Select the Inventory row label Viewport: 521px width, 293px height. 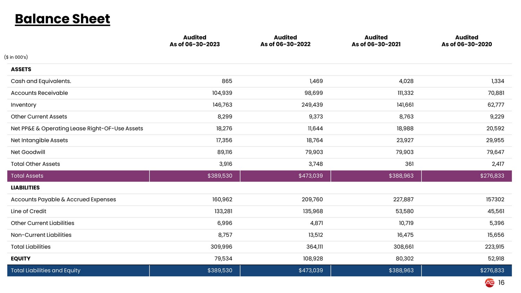24,105
